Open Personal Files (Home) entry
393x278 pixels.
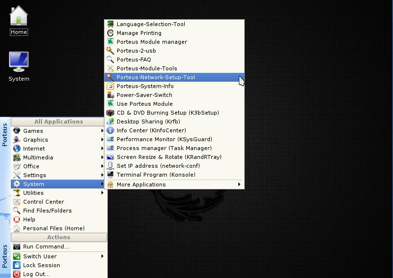54,228
